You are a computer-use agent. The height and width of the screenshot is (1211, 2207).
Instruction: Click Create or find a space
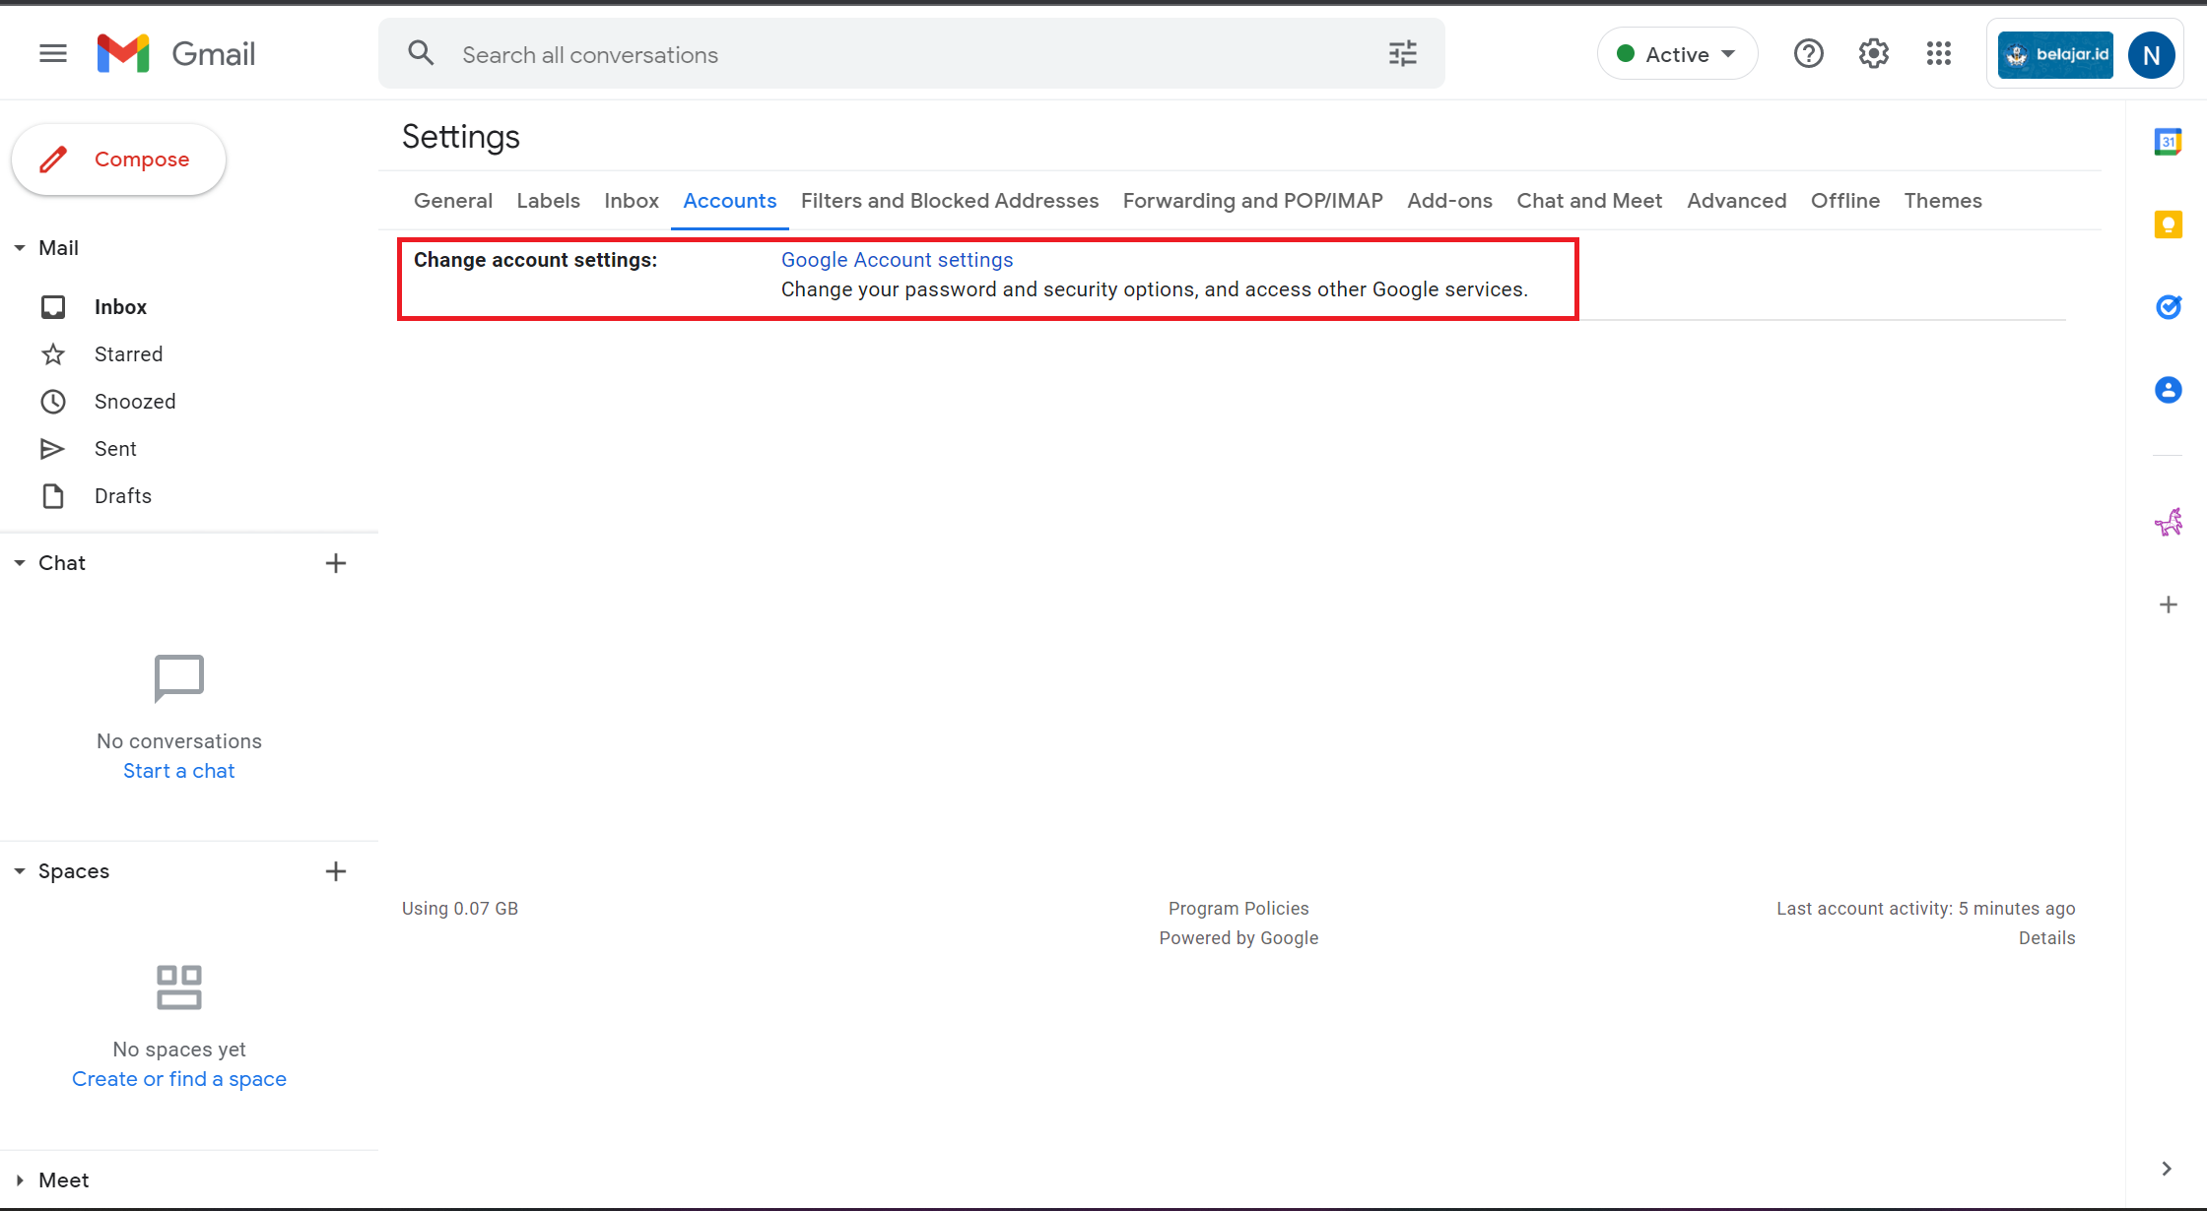179,1079
